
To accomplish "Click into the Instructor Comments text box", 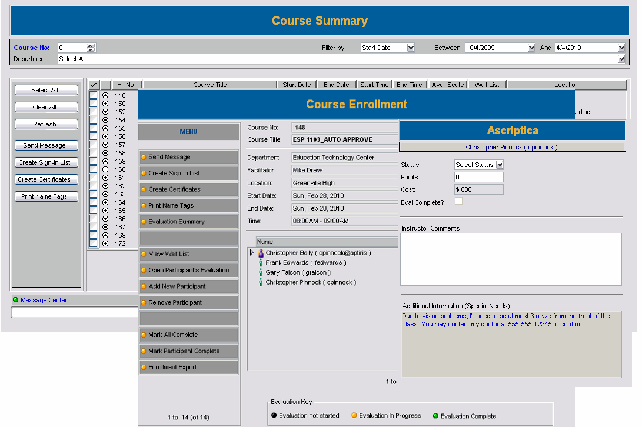I will coord(510,259).
